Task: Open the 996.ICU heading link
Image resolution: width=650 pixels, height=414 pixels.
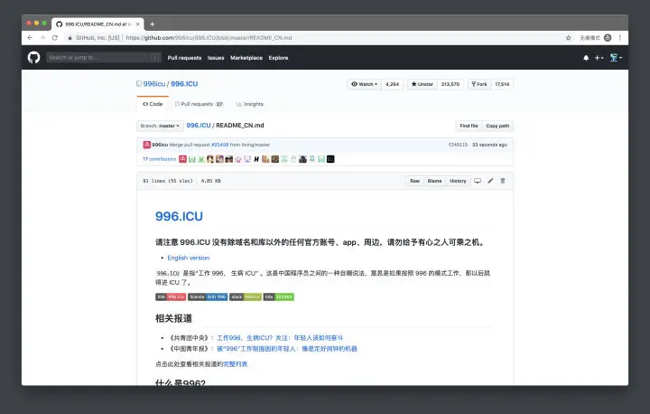Action: [179, 216]
